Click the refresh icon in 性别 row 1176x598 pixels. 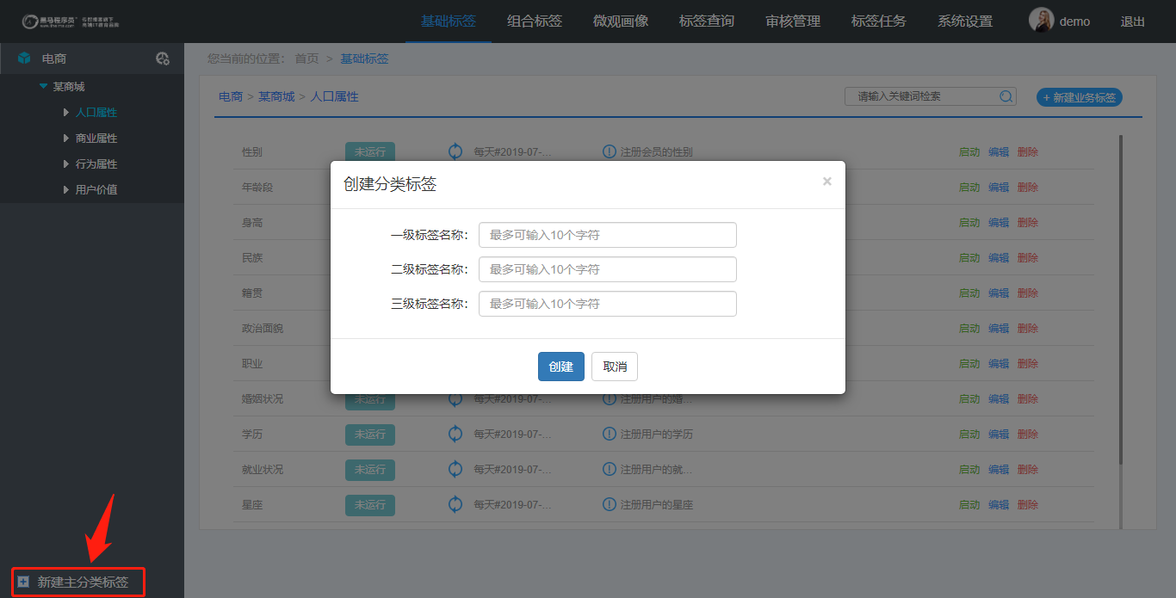(455, 151)
